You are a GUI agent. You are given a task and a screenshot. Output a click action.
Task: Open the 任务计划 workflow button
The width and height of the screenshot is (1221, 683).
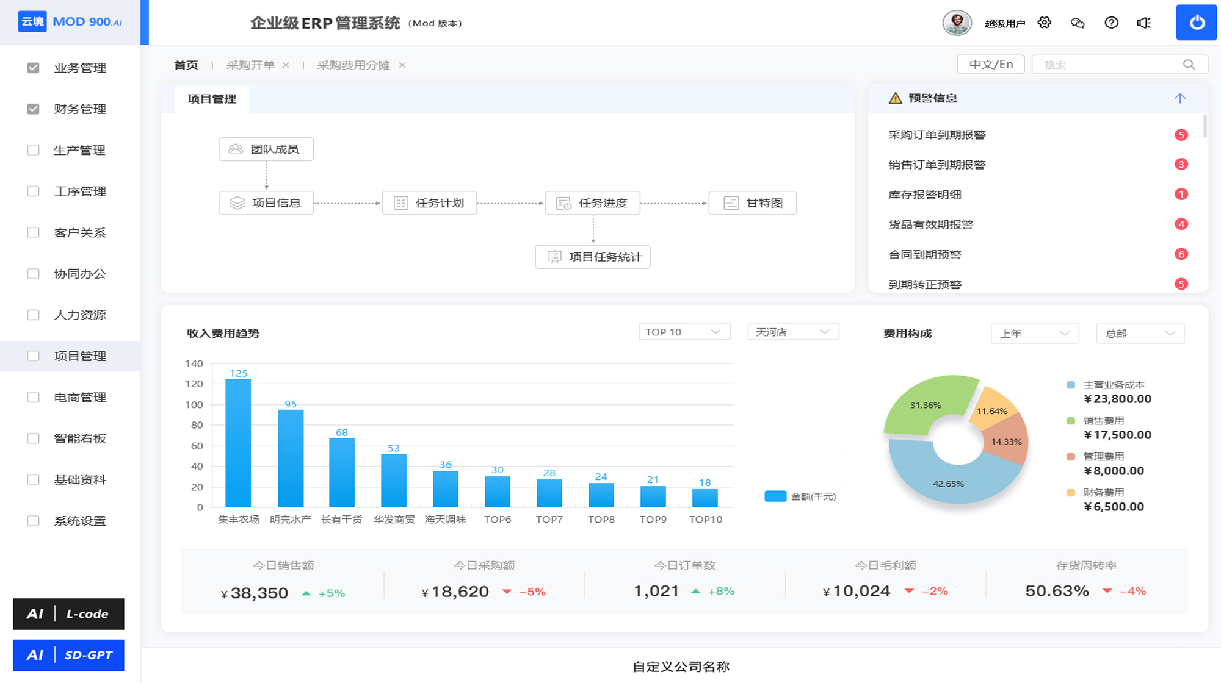[x=429, y=203]
